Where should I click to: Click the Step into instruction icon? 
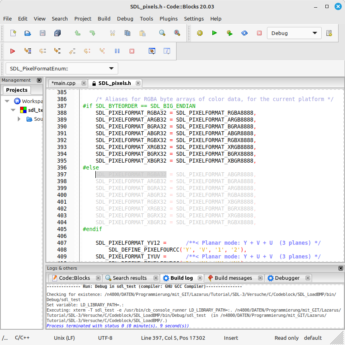tap(102, 51)
